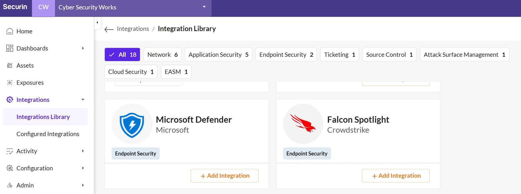Click the Falcon Spotlight title
Viewport: 521px width, 194px height.
pos(358,120)
